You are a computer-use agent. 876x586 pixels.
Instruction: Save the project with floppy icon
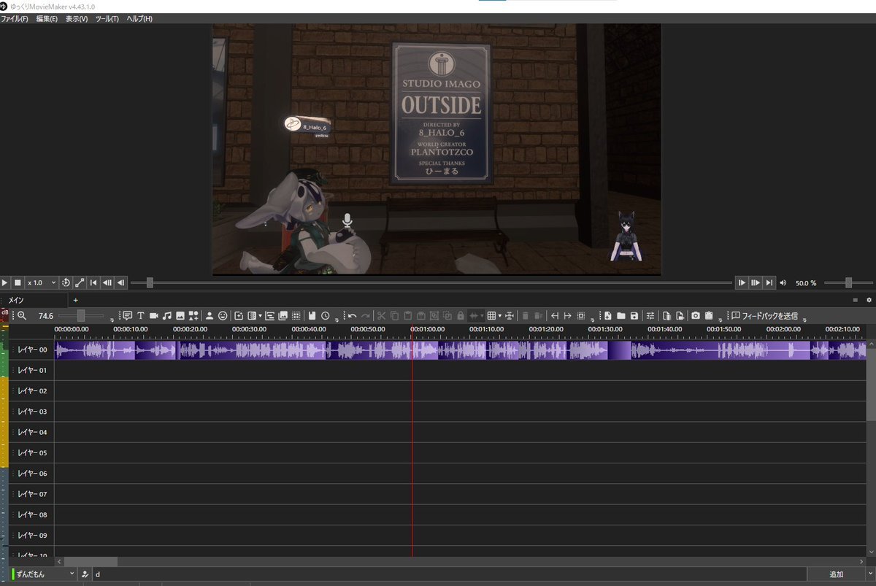click(634, 315)
